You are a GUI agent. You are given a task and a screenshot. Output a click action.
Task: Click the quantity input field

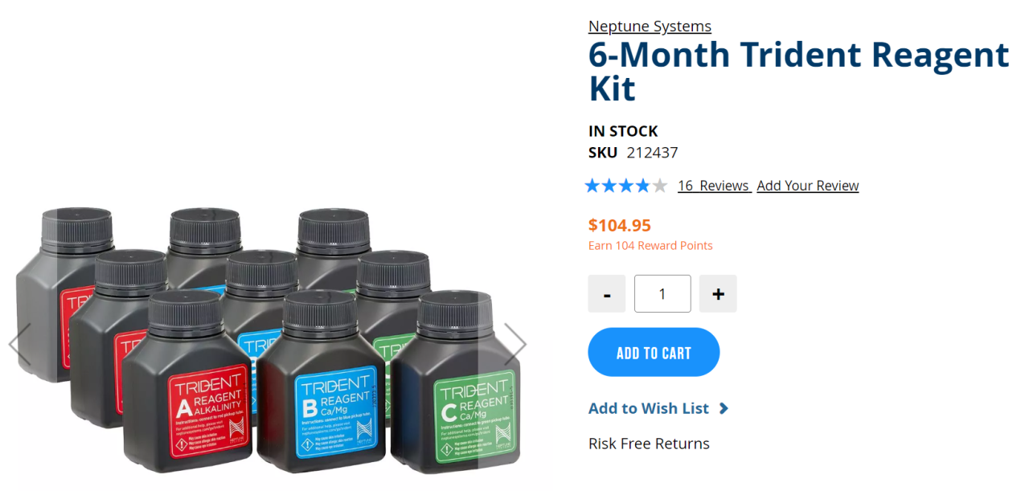[x=662, y=294]
